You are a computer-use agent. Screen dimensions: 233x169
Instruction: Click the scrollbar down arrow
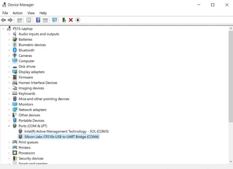point(231,162)
